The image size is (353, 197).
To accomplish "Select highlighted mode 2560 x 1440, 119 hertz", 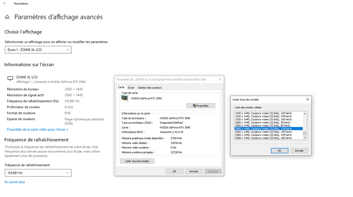I will [269, 129].
